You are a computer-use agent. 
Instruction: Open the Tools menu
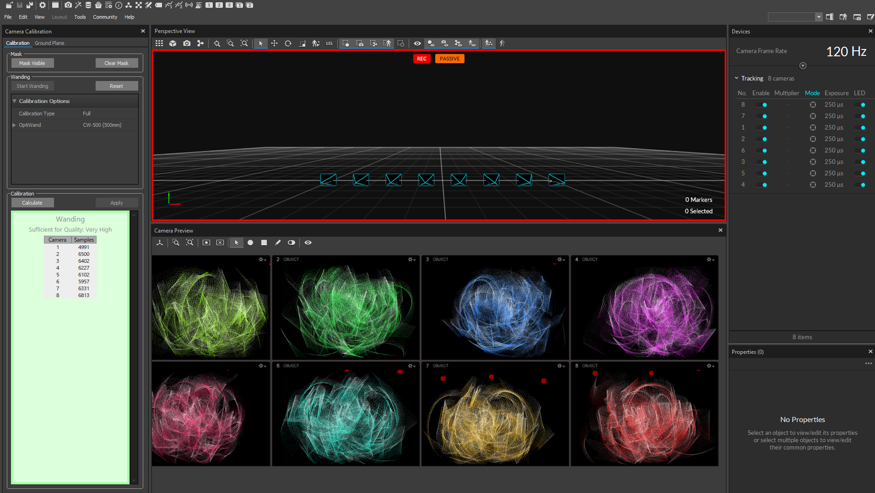click(80, 17)
